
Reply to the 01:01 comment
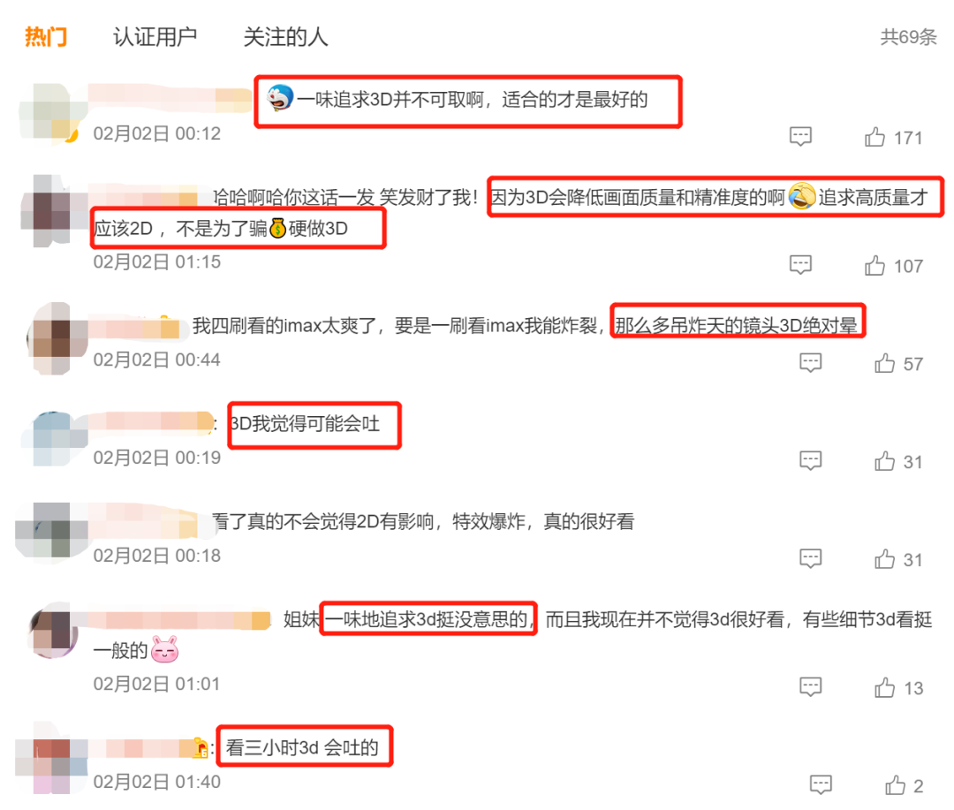click(810, 687)
